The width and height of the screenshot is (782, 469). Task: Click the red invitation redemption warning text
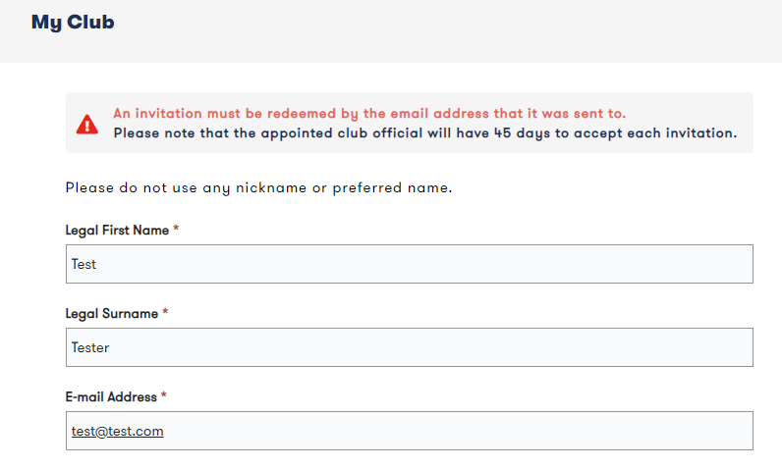(369, 114)
